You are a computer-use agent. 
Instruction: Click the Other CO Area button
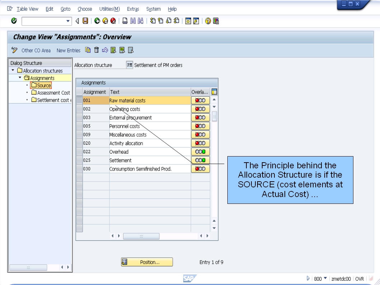click(36, 50)
